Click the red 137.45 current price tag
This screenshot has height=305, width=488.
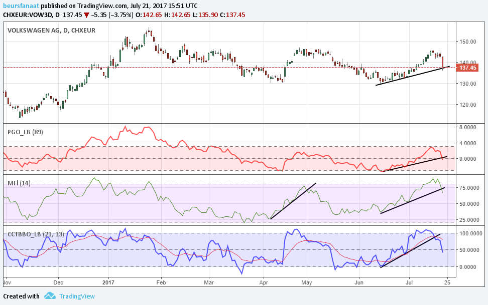coord(467,68)
